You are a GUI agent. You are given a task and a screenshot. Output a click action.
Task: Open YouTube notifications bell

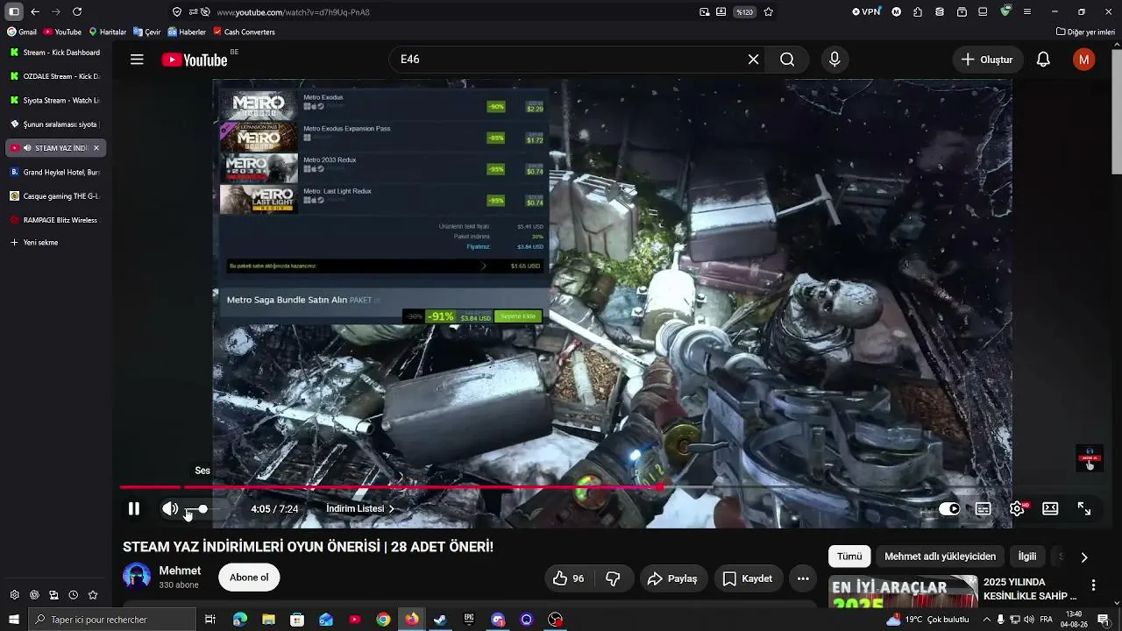pos(1043,60)
